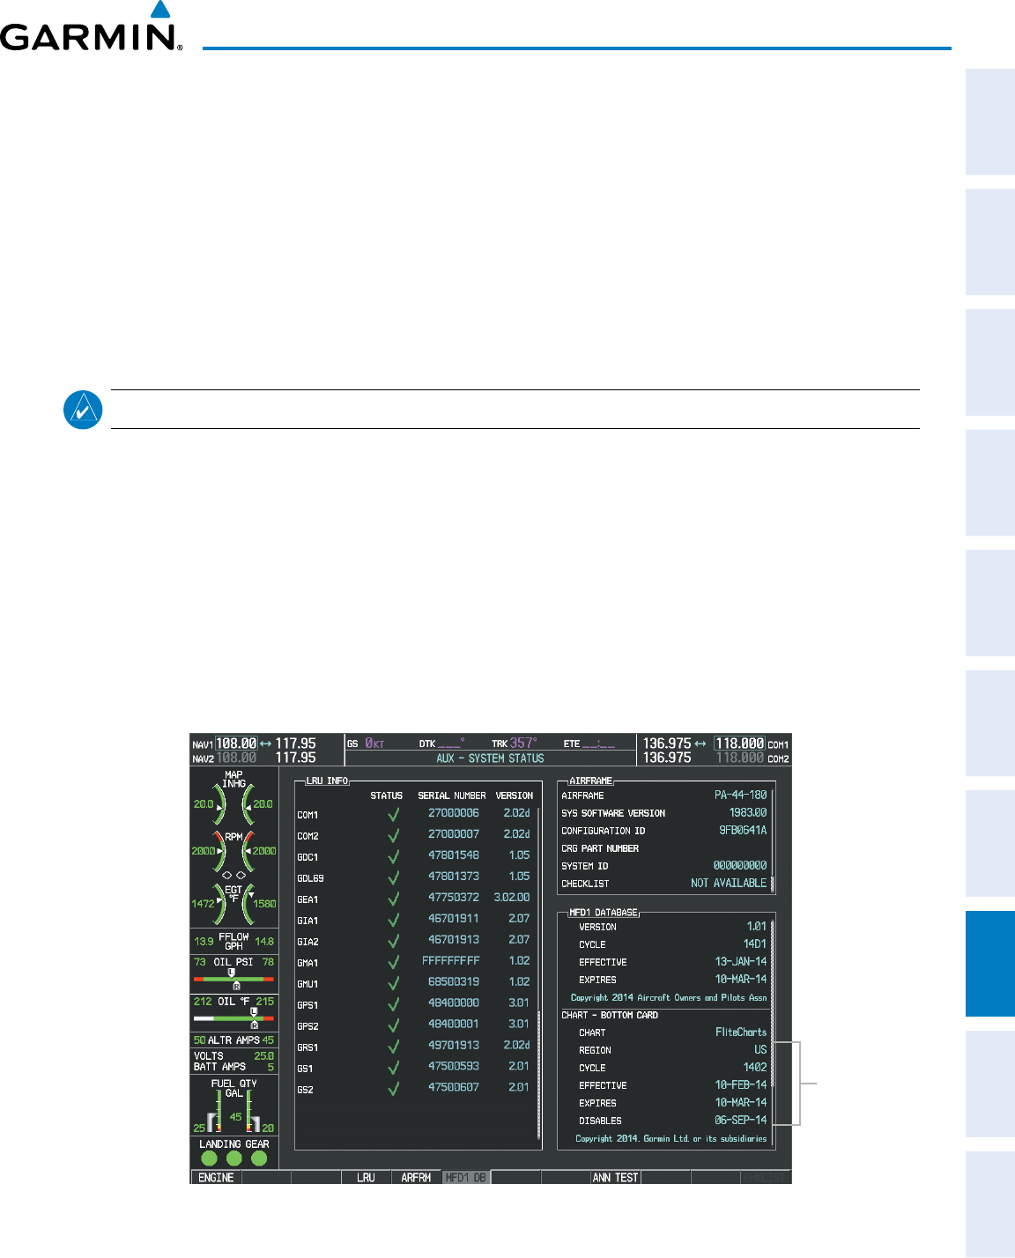The height and width of the screenshot is (1258, 1015).
Task: Click NAV2 active frequency 117.95
Action: (296, 758)
